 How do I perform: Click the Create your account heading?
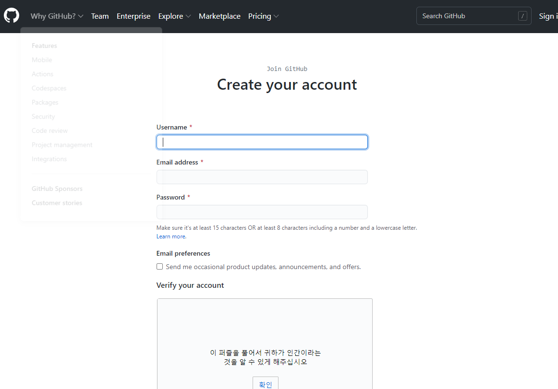(287, 84)
